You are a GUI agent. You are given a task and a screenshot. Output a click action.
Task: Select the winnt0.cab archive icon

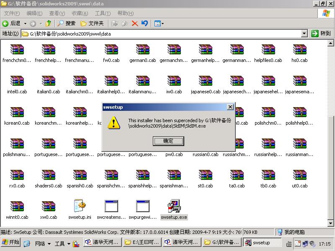click(17, 206)
